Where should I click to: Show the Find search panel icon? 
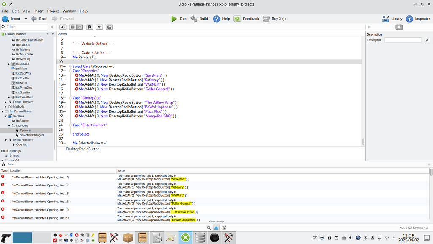[x=209, y=227]
